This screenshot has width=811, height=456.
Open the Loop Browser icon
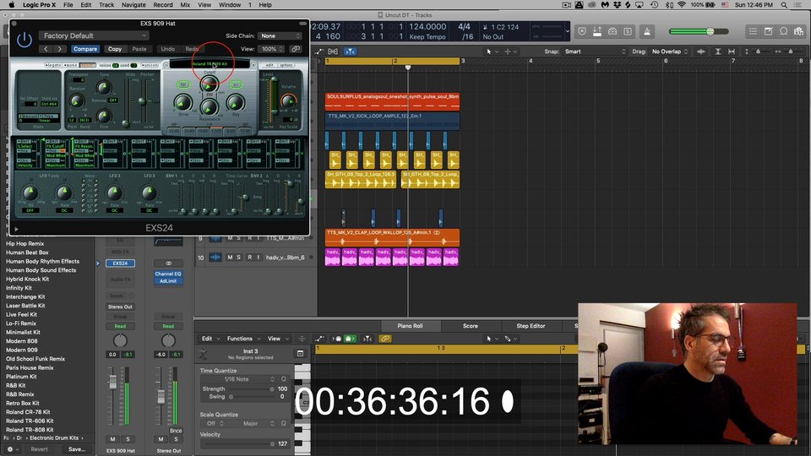(784, 31)
